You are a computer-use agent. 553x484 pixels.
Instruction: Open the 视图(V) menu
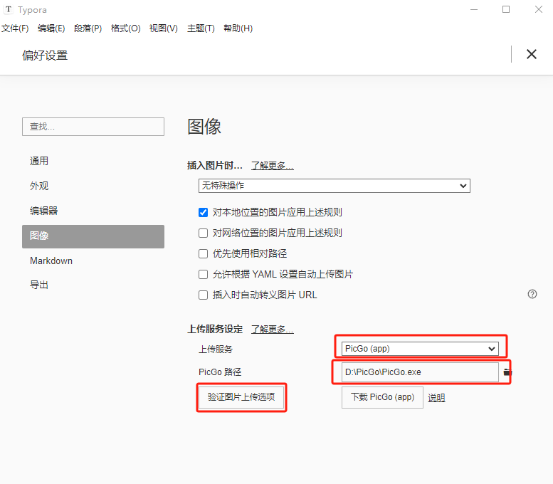(163, 28)
